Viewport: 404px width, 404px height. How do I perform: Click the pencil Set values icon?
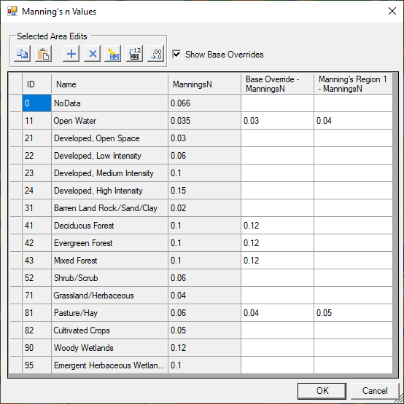pos(113,54)
